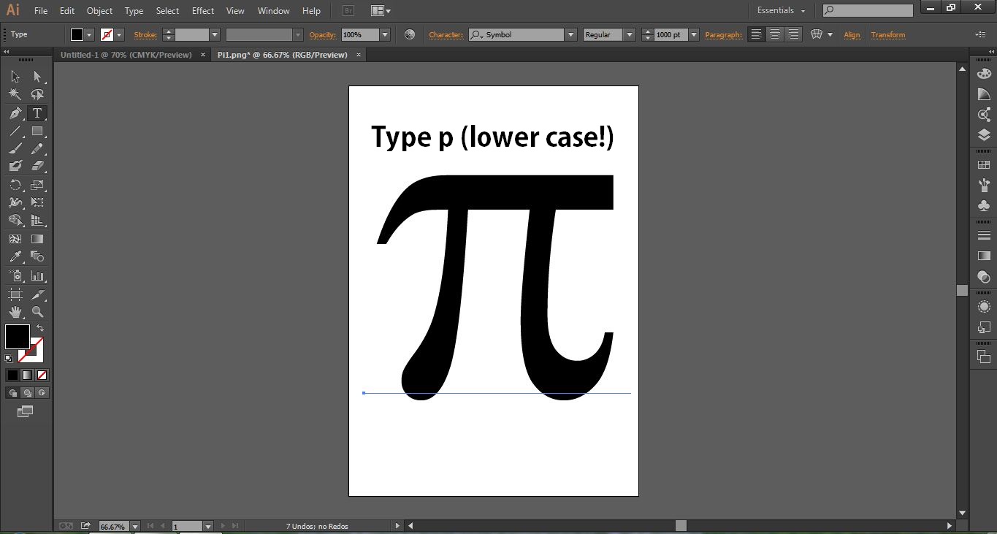Open the File menu
Viewport: 997px width, 534px height.
[41, 11]
